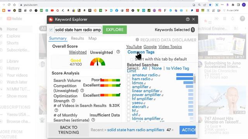Open the ldmos amplifier related search link
The width and height of the screenshot is (248, 139).
coord(146,119)
